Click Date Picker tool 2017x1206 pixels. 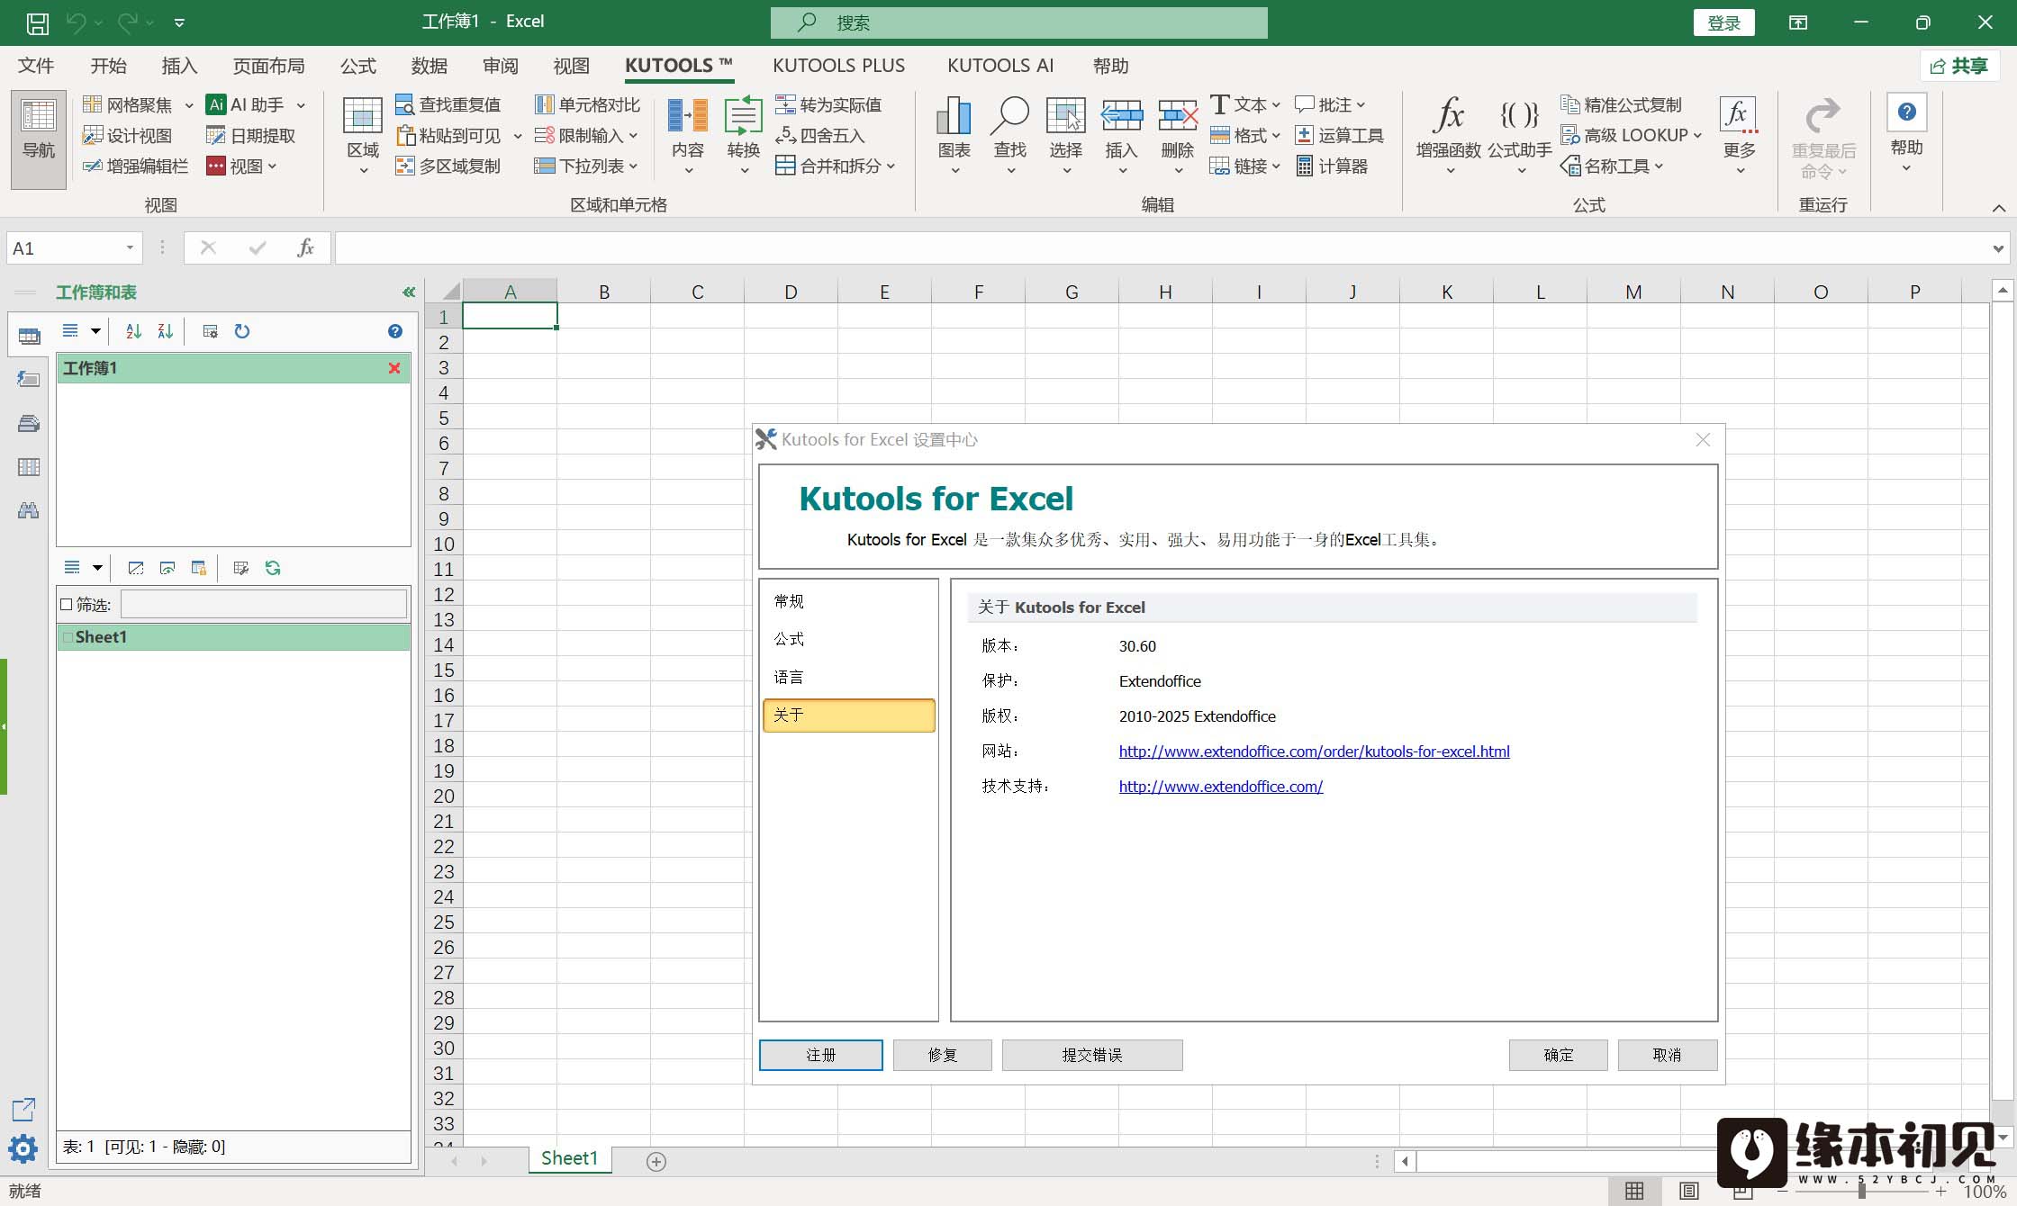(x=251, y=135)
